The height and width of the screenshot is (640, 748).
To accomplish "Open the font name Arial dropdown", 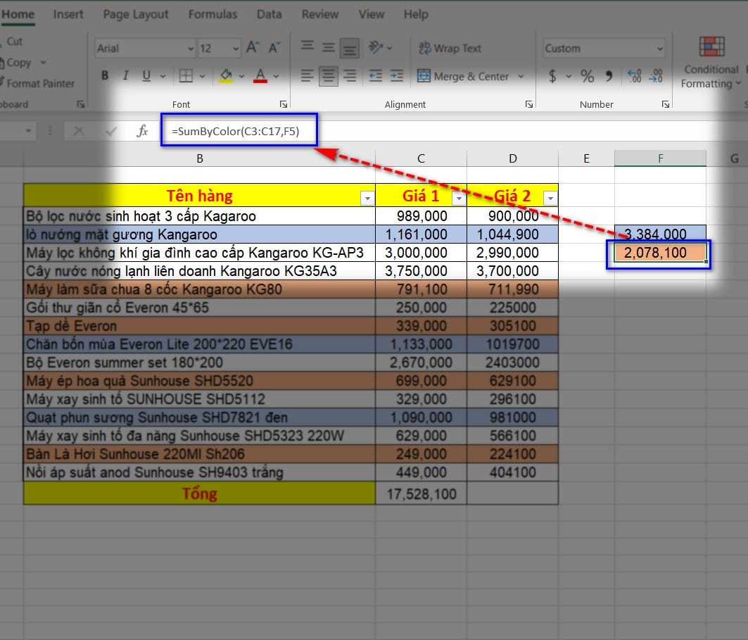I will (x=191, y=49).
